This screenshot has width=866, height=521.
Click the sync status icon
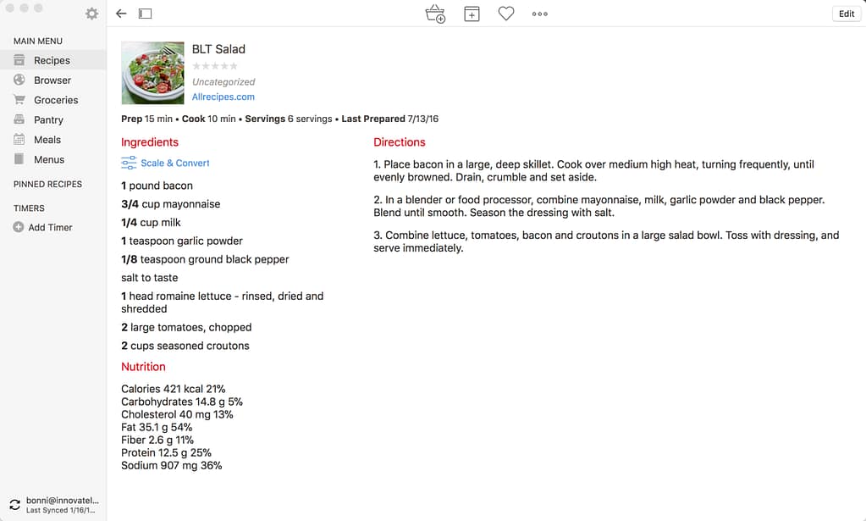point(14,505)
